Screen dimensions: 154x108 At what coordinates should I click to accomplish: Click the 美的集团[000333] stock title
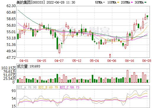pos(31,2)
